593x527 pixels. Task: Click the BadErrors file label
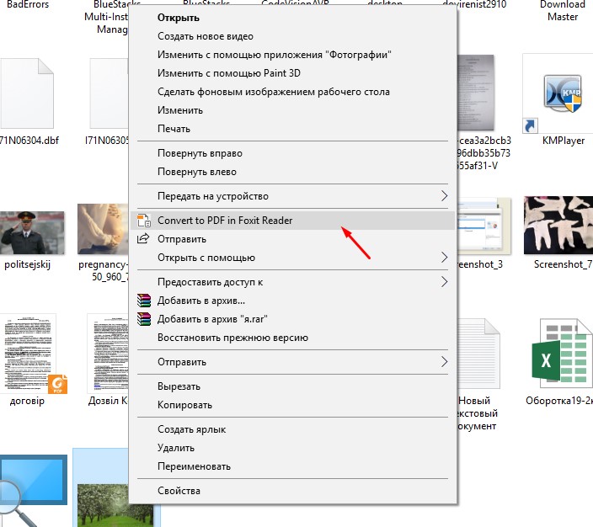28,4
